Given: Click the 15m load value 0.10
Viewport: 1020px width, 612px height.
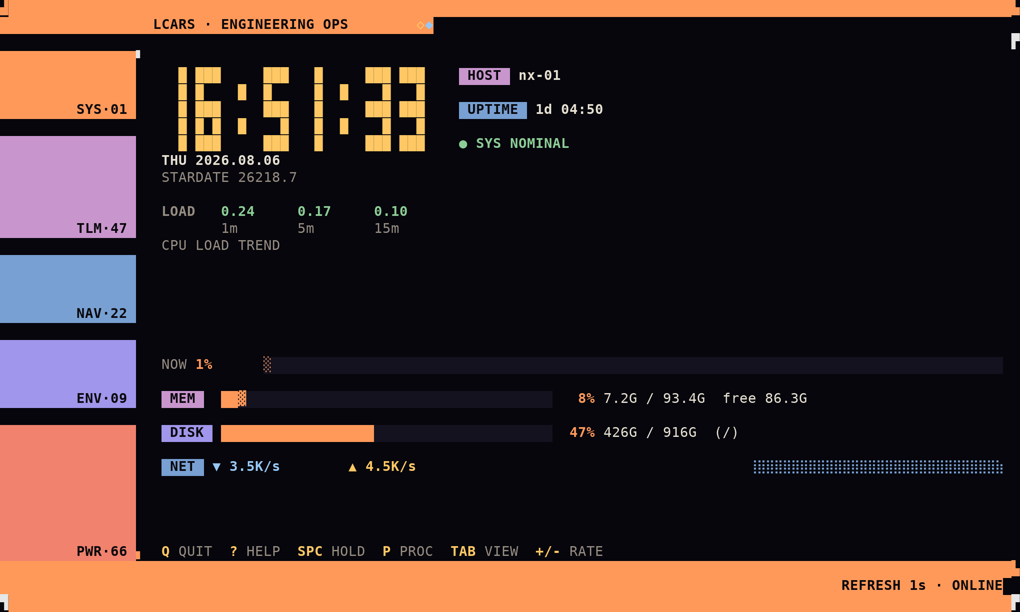Looking at the screenshot, I should click(391, 212).
